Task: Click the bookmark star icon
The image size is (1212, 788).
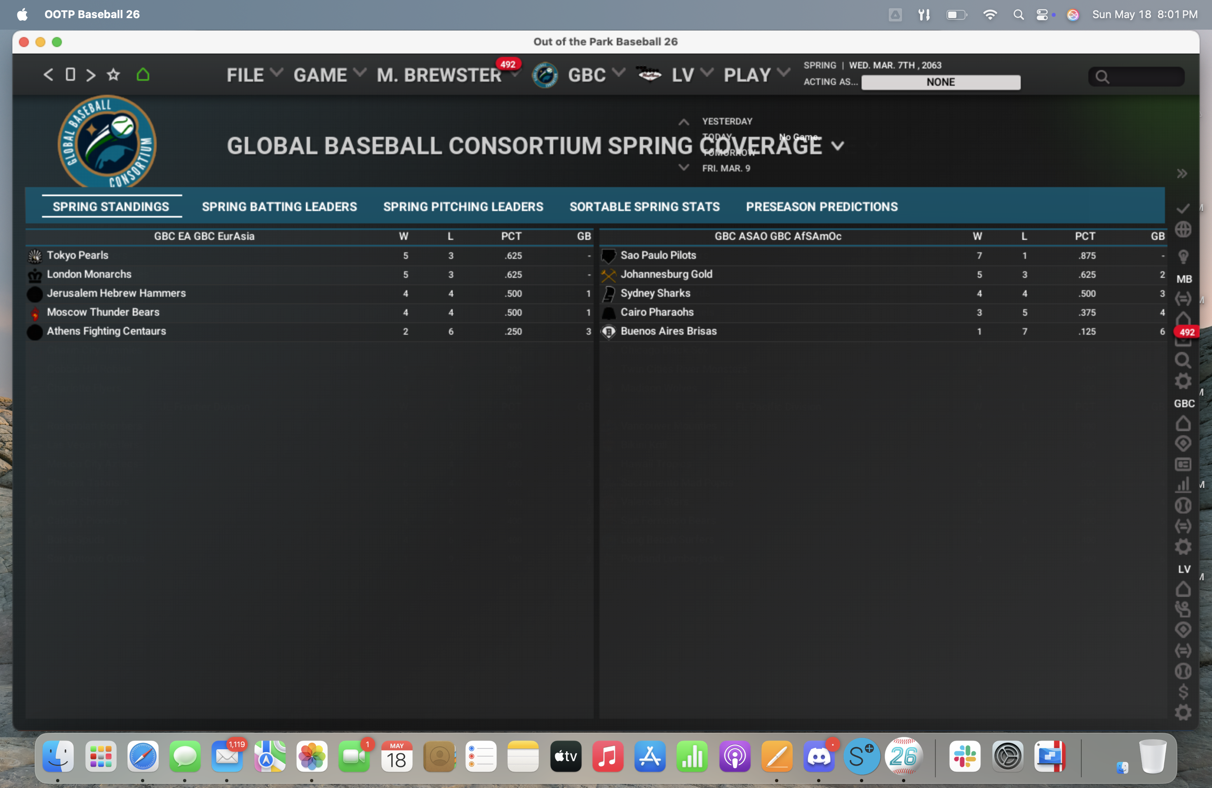Action: click(113, 75)
